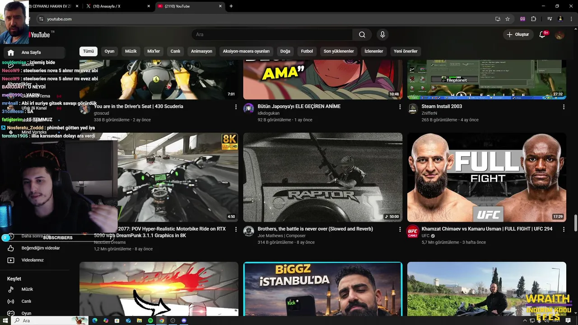Select the Mix'ler filter chip

pyautogui.click(x=154, y=51)
